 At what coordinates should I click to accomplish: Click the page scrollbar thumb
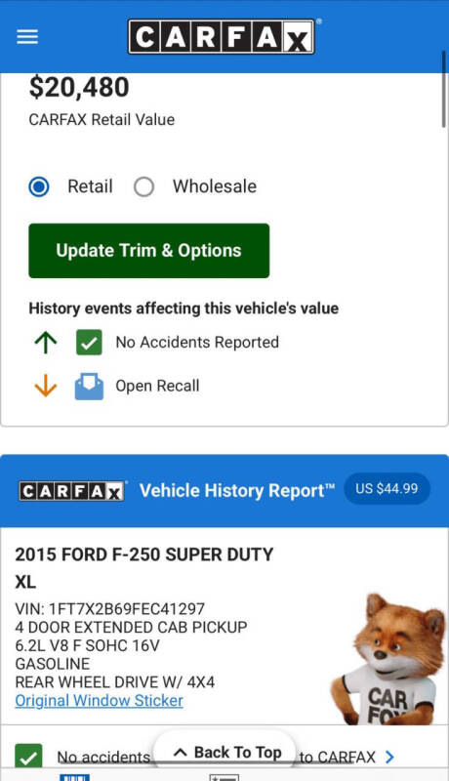pos(443,89)
